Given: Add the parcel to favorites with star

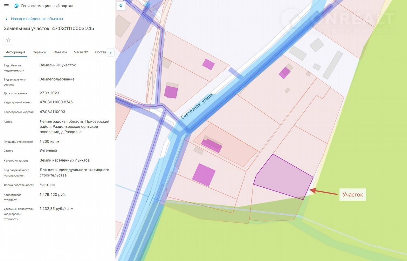Looking at the screenshot, I should [8, 40].
